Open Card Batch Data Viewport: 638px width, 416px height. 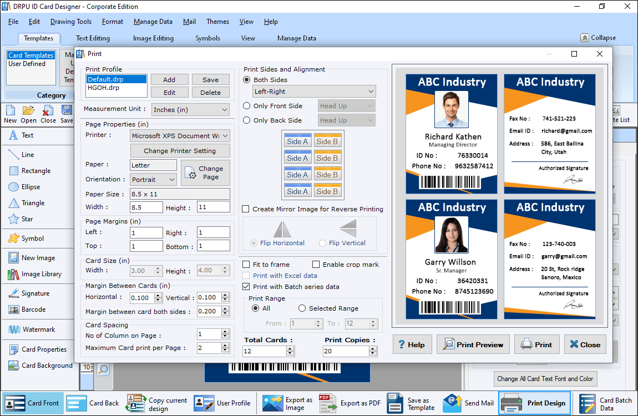[606, 404]
